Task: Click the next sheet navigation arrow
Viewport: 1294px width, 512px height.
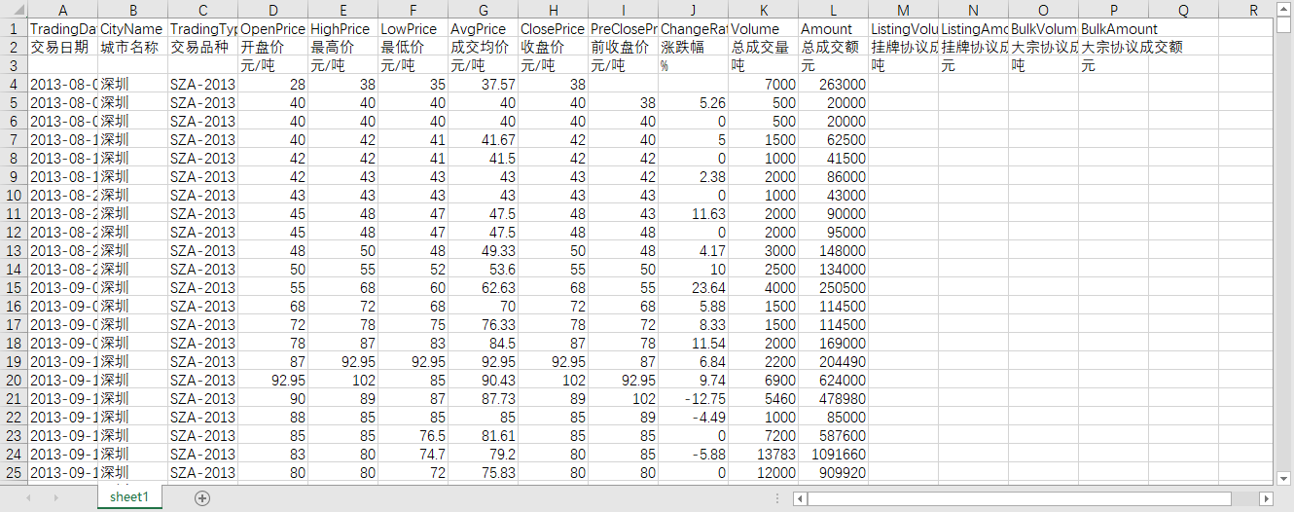Action: point(54,497)
